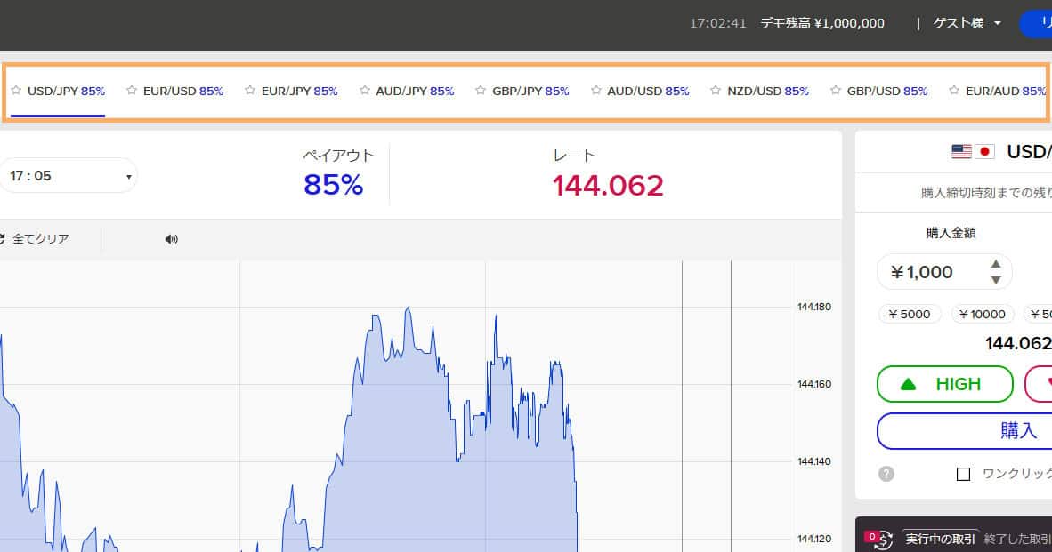Click the 17:02:41 clock text
The width and height of the screenshot is (1052, 552).
[x=718, y=23]
